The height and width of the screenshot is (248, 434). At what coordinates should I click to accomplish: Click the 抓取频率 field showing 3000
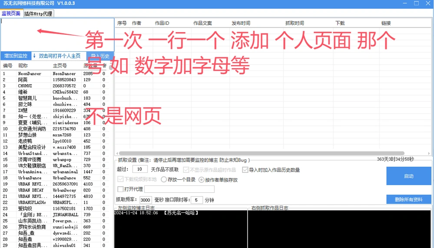click(x=145, y=200)
